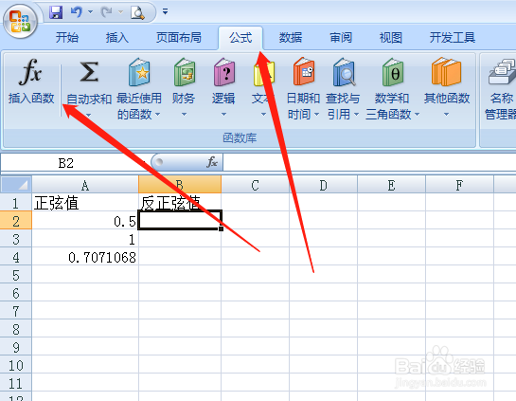Open the redo history dropdown arrow
The height and width of the screenshot is (401, 516).
120,12
